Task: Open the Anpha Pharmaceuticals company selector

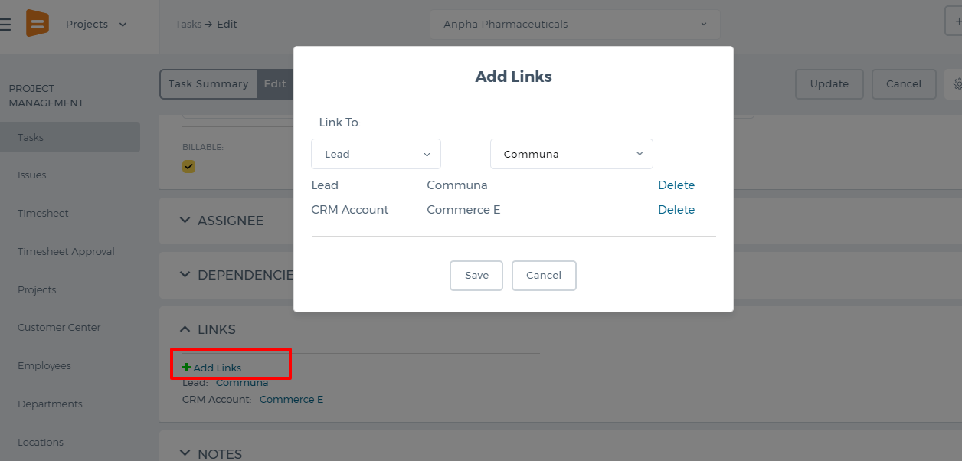Action: tap(575, 25)
